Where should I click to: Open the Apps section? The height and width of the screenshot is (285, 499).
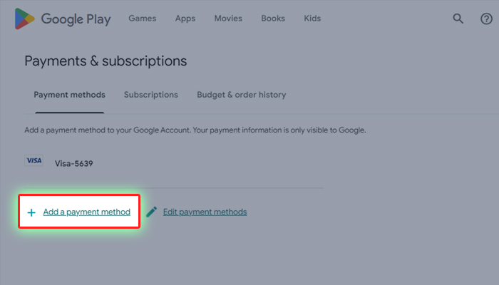185,19
